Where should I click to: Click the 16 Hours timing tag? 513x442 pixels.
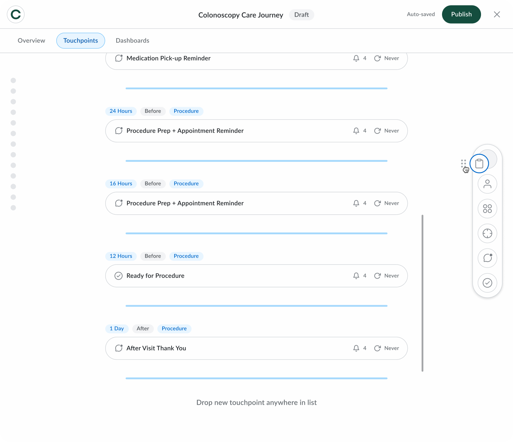(121, 184)
